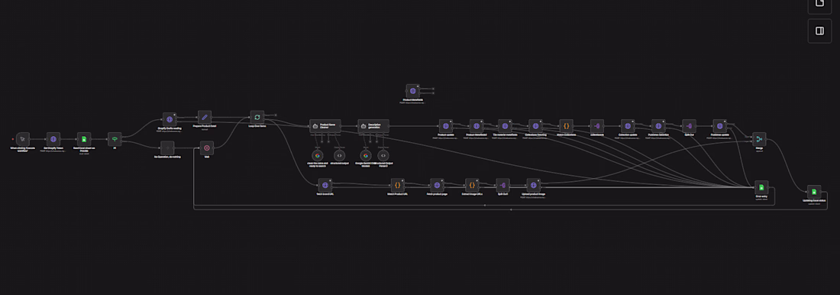Viewport: 840px width, 295px height.
Task: Open the Upload product image HTTP node
Action: [534, 186]
